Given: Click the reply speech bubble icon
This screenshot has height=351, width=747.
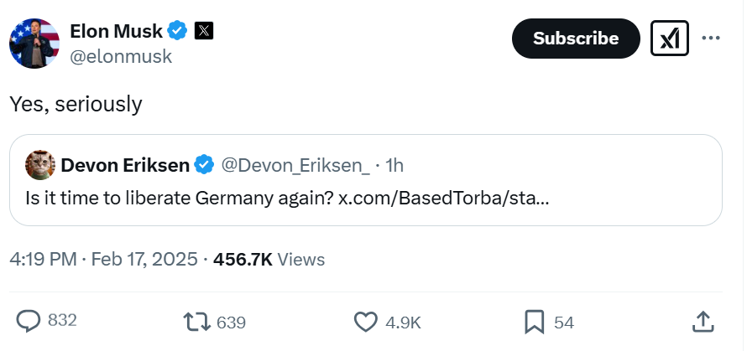Looking at the screenshot, I should coord(29,321).
